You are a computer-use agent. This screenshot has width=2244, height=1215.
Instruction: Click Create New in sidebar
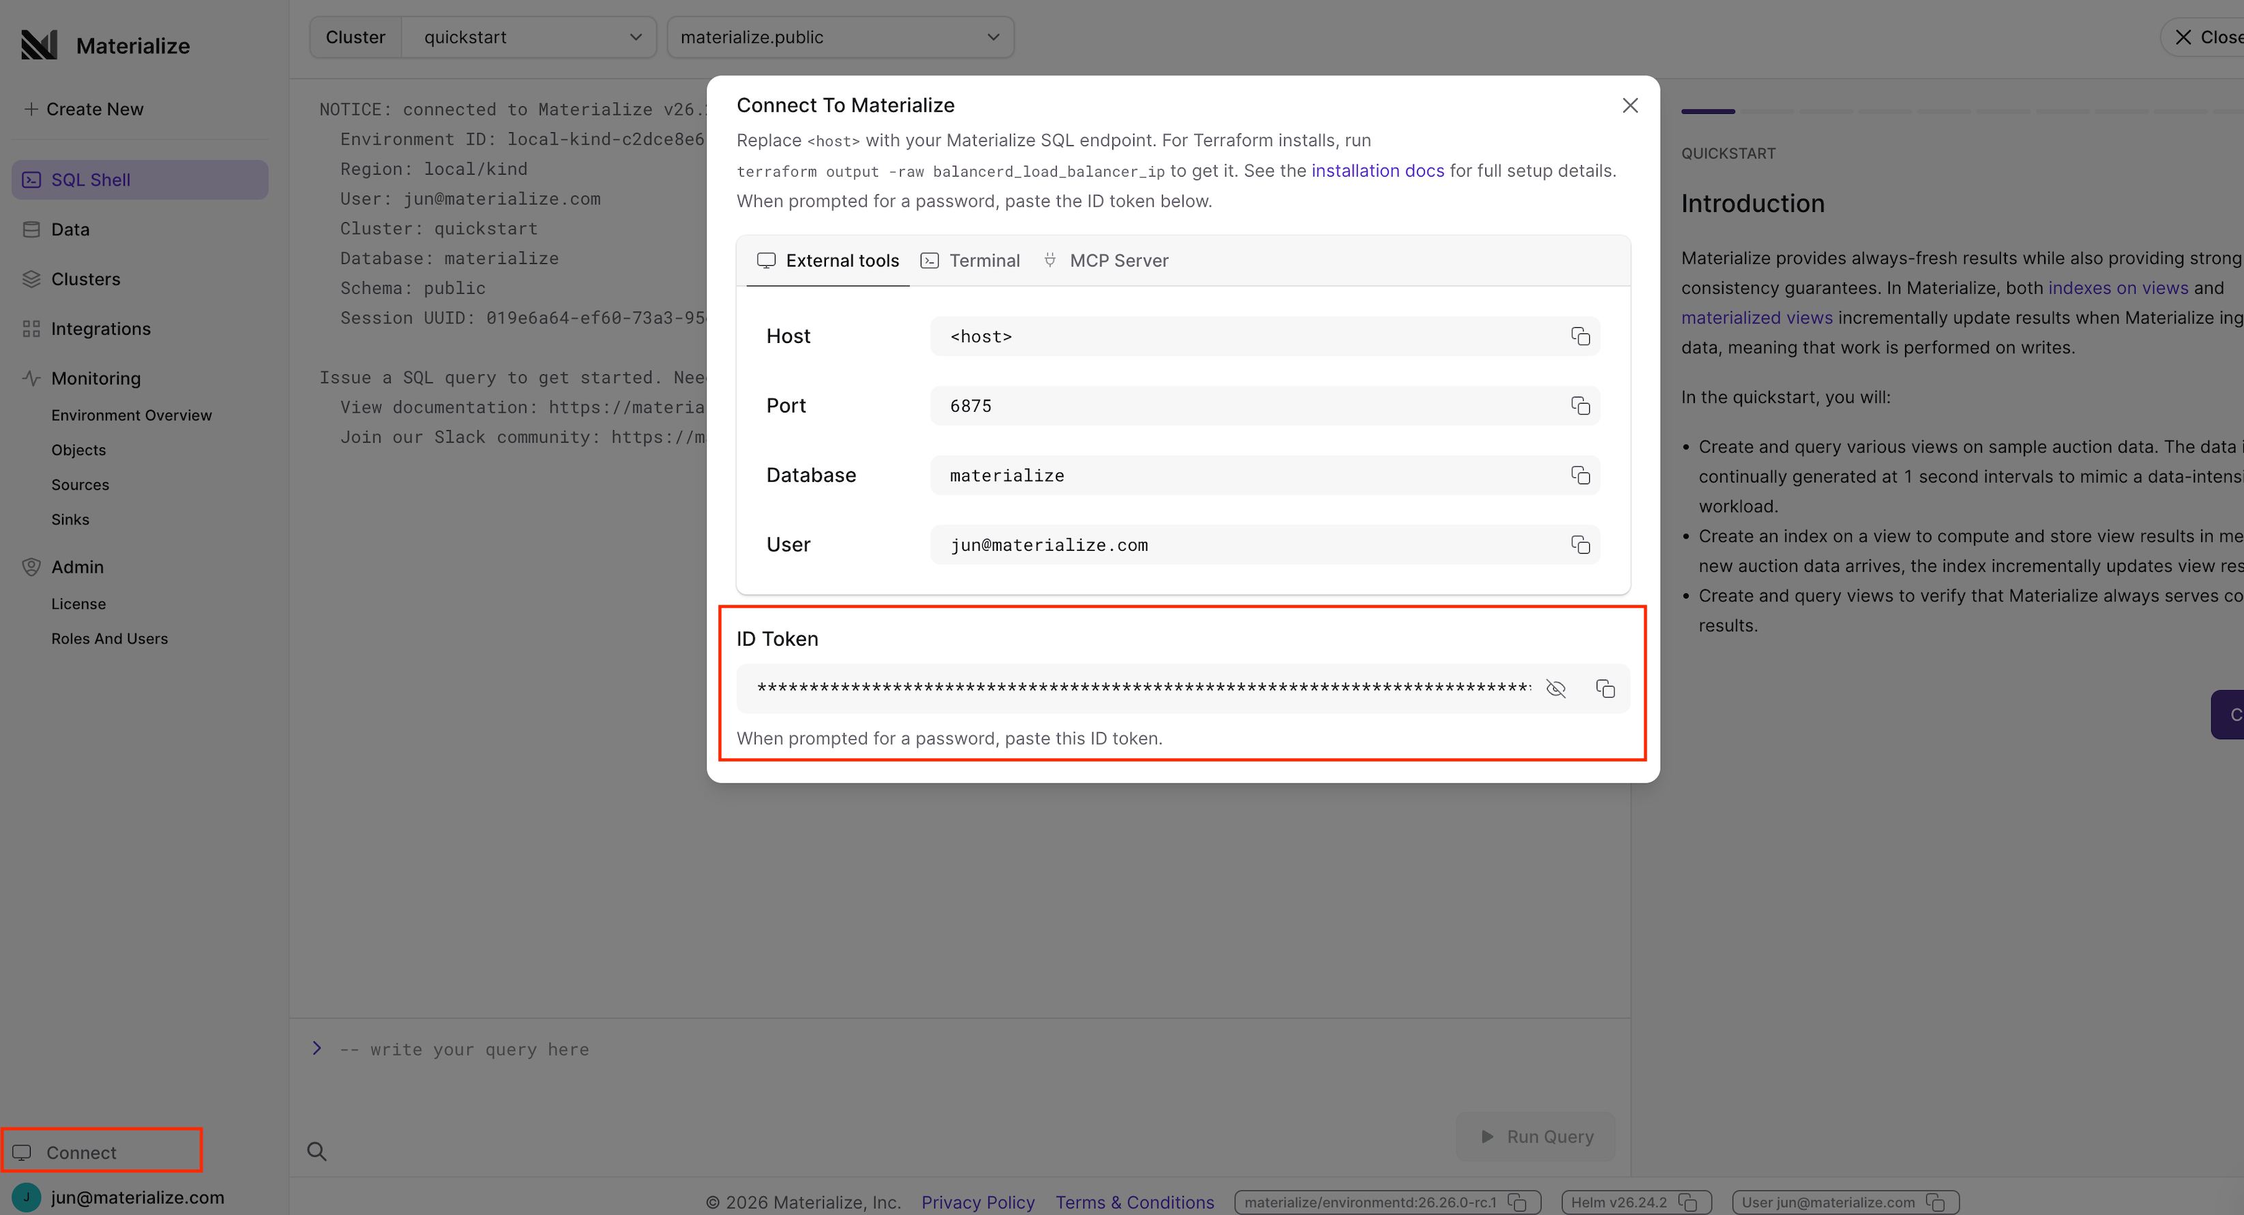84,109
